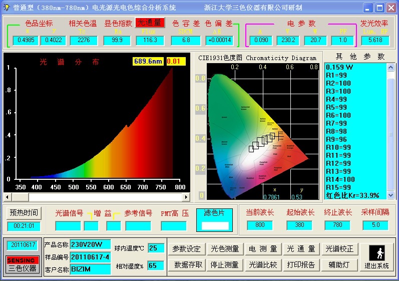Viewport: 399px width, 281px height.
Task: Minimize the analysis system window
Action: point(367,8)
